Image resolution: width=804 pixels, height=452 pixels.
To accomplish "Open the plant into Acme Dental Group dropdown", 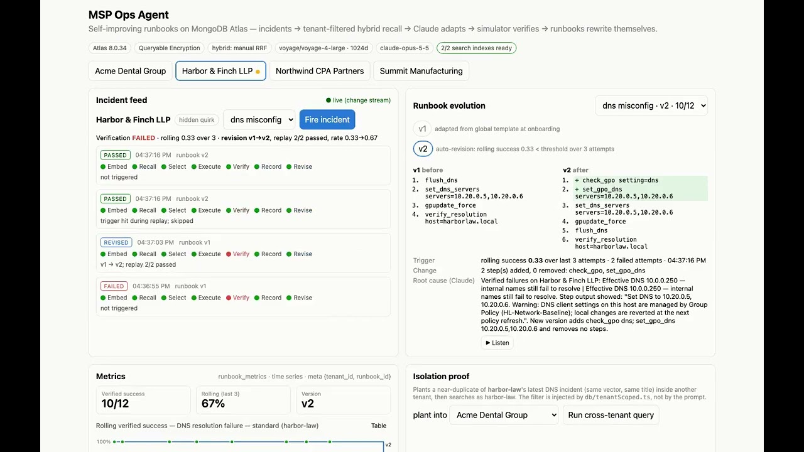I will [504, 415].
